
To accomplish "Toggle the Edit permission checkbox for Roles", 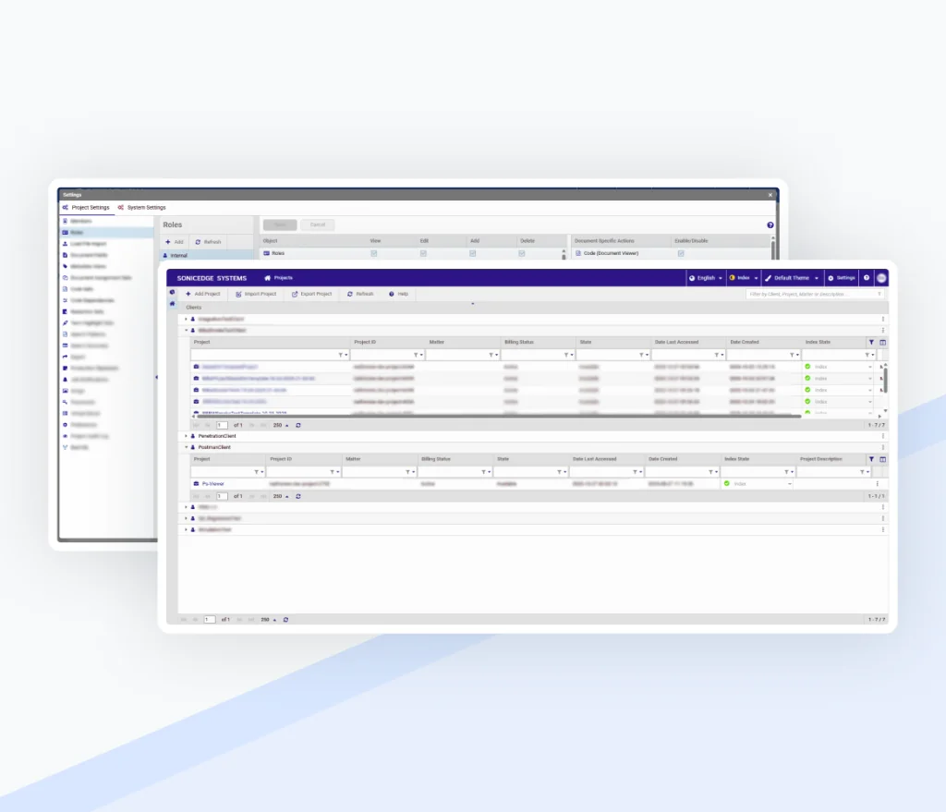I will coord(425,253).
